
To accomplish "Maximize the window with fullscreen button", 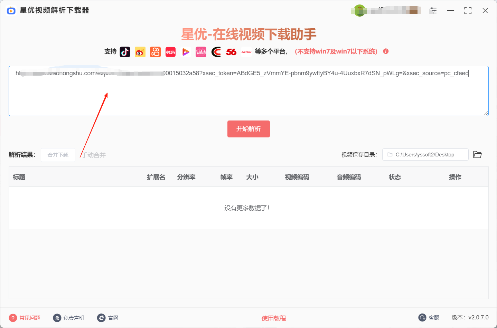I will click(468, 11).
